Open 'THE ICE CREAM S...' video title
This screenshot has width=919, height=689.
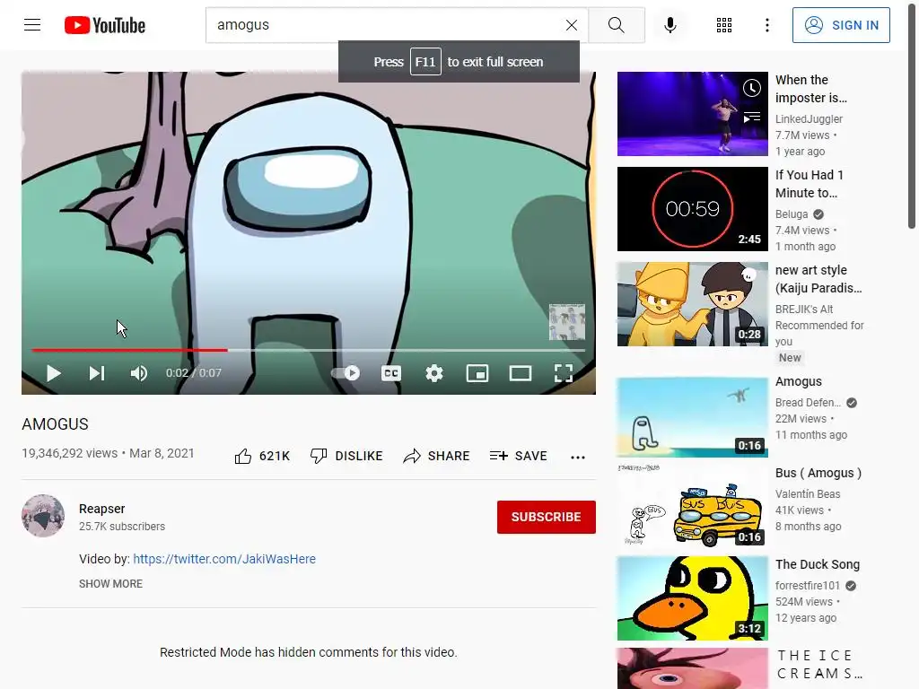point(819,665)
